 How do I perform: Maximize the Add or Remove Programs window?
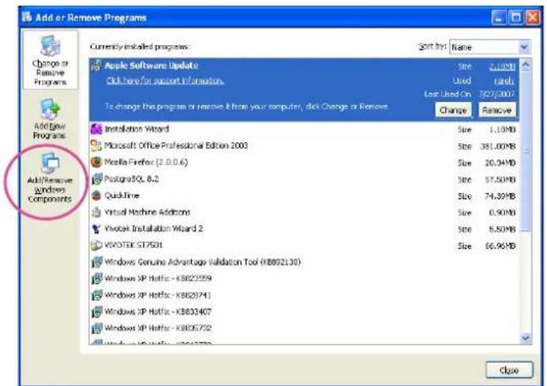point(515,18)
